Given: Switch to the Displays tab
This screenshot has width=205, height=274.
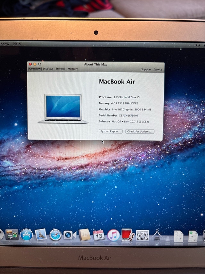Looking at the screenshot, I should 48,69.
